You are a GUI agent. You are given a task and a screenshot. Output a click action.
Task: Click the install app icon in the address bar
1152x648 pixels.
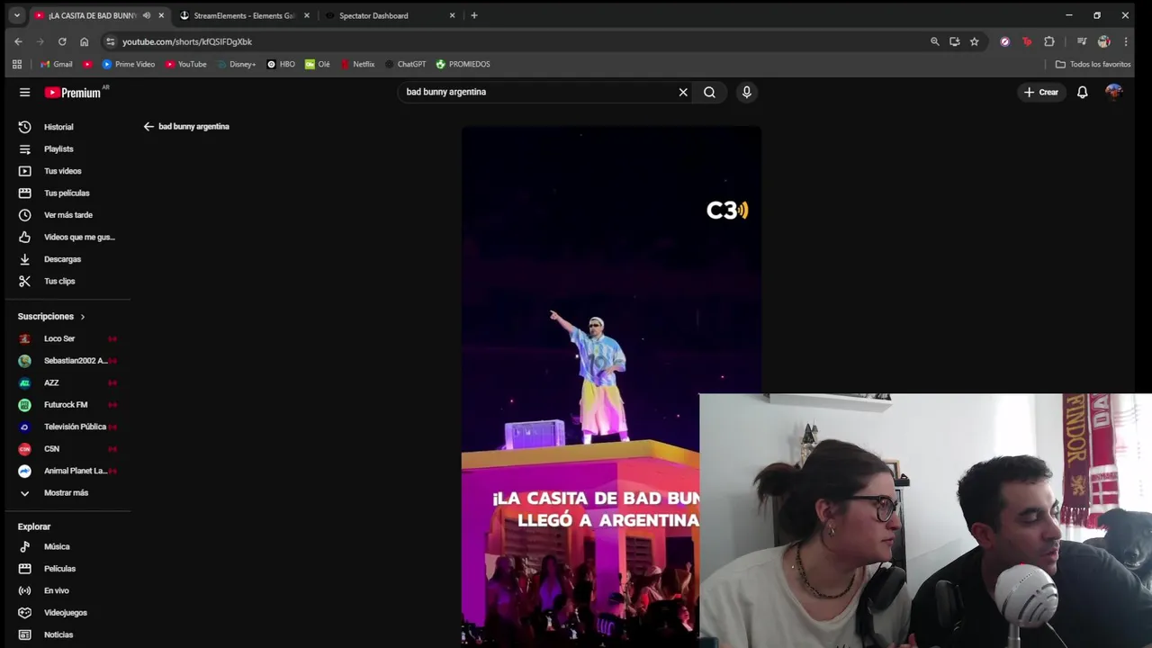(x=954, y=41)
